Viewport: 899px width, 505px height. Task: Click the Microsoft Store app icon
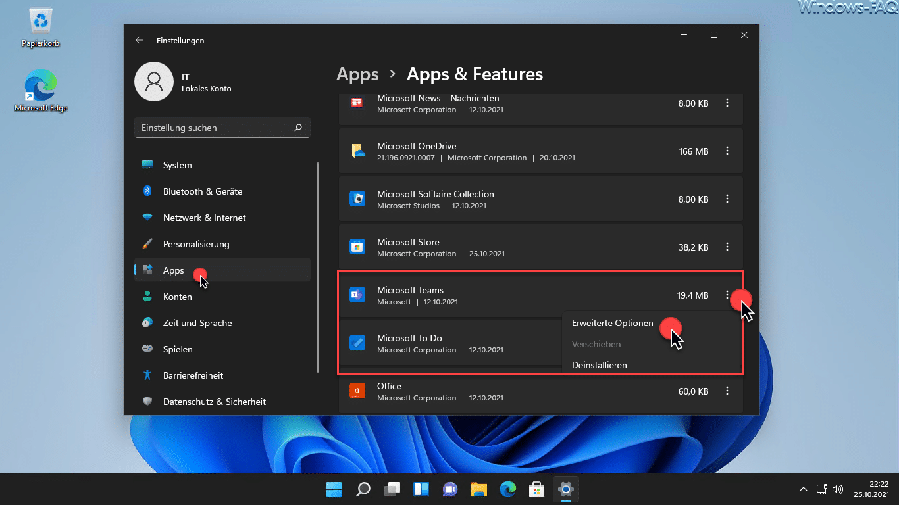pos(357,247)
